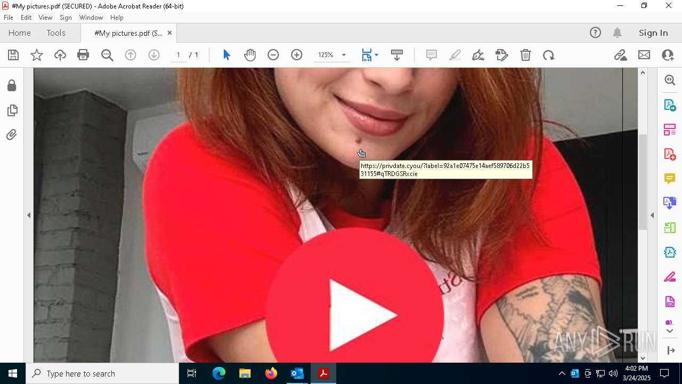
Task: Open Organize Pages tool in right pane
Action: [x=670, y=228]
